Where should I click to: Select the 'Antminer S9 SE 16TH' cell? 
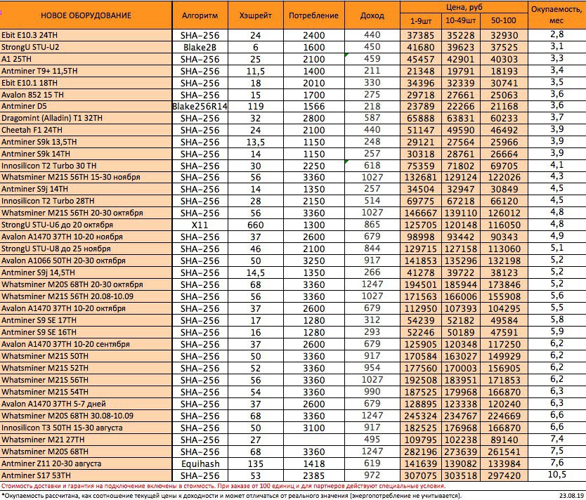pos(86,332)
